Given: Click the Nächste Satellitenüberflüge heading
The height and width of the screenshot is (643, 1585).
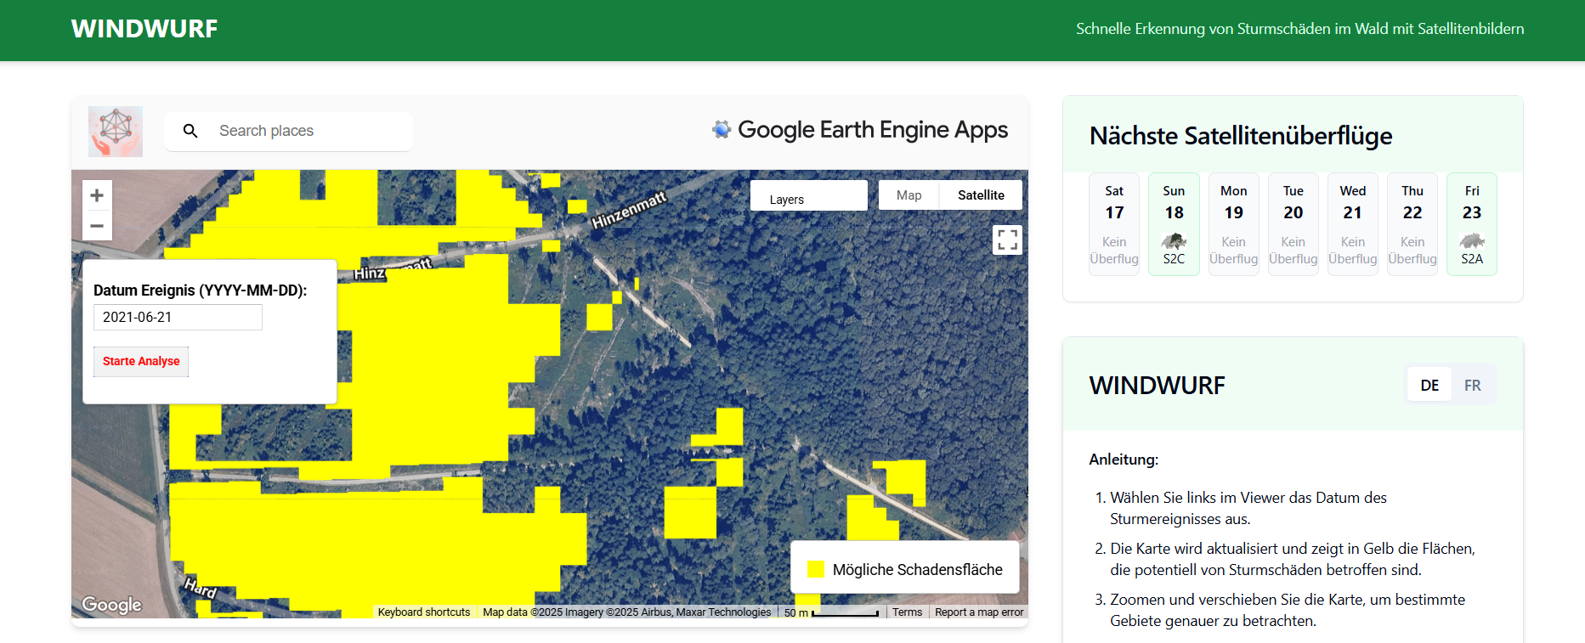Looking at the screenshot, I should tap(1241, 136).
